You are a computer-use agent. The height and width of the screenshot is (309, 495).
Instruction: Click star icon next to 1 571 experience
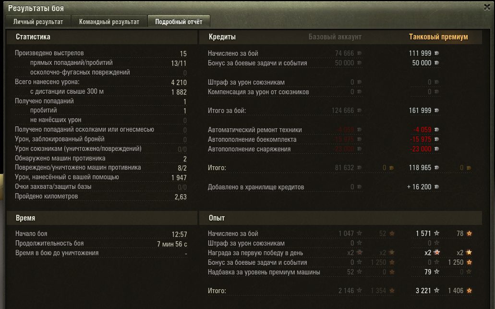436,233
